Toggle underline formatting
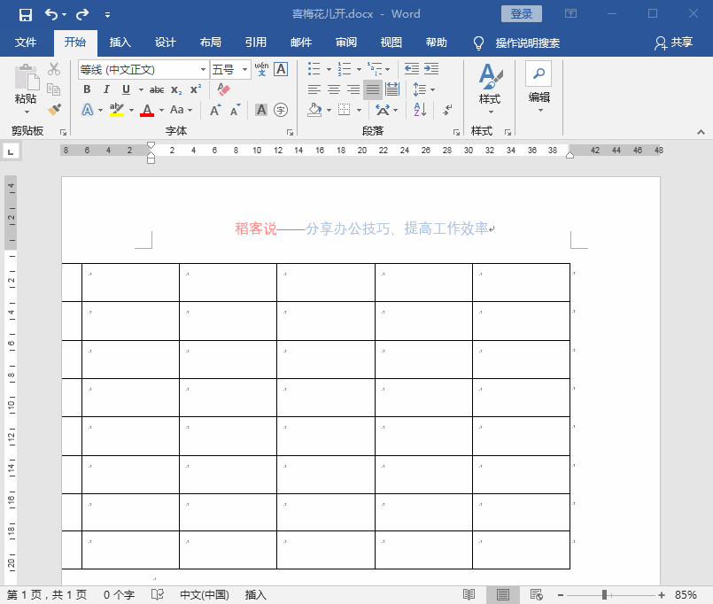The height and width of the screenshot is (604, 713). 127,89
